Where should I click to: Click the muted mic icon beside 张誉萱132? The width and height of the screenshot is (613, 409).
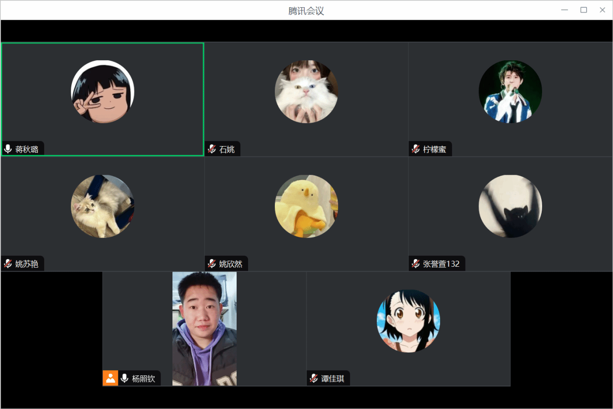[x=416, y=263]
